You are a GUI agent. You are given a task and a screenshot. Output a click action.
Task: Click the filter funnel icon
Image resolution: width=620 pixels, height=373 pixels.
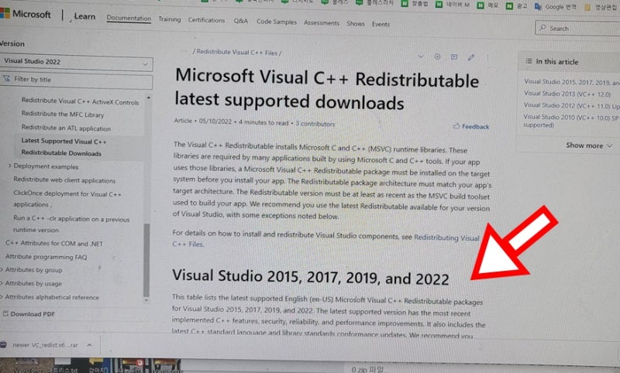click(6, 79)
